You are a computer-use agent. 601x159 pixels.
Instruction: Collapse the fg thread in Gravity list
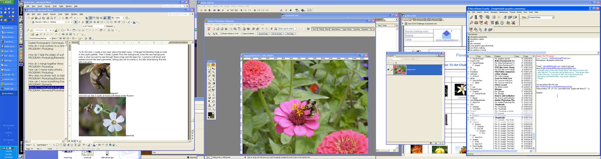pyautogui.click(x=468, y=68)
